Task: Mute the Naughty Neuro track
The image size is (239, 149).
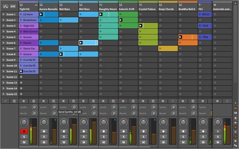Action: tap(104, 142)
